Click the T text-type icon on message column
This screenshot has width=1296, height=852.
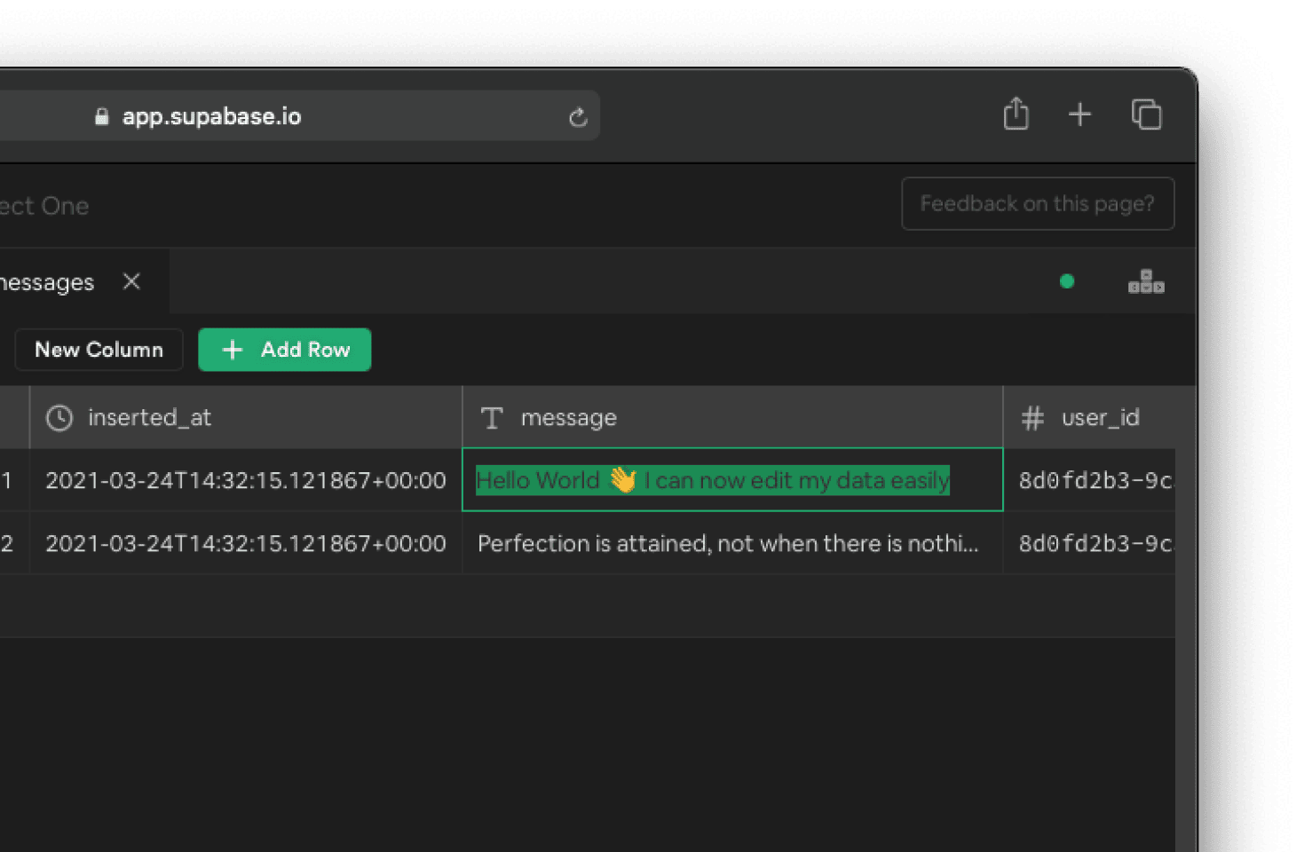[492, 417]
